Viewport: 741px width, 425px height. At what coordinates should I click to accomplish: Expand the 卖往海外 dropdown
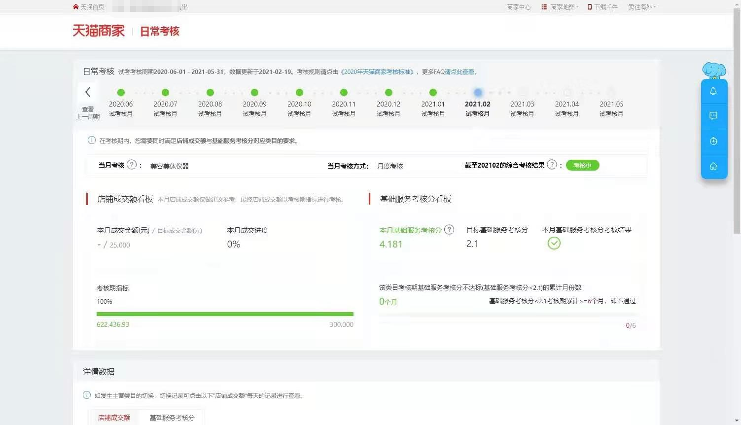[x=642, y=7]
